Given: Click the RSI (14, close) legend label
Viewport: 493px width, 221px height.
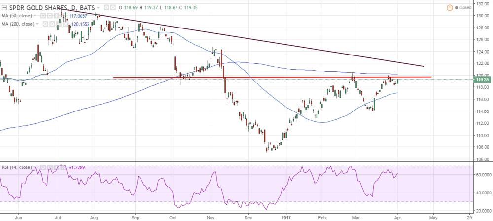Looking at the screenshot, I should coord(17,167).
